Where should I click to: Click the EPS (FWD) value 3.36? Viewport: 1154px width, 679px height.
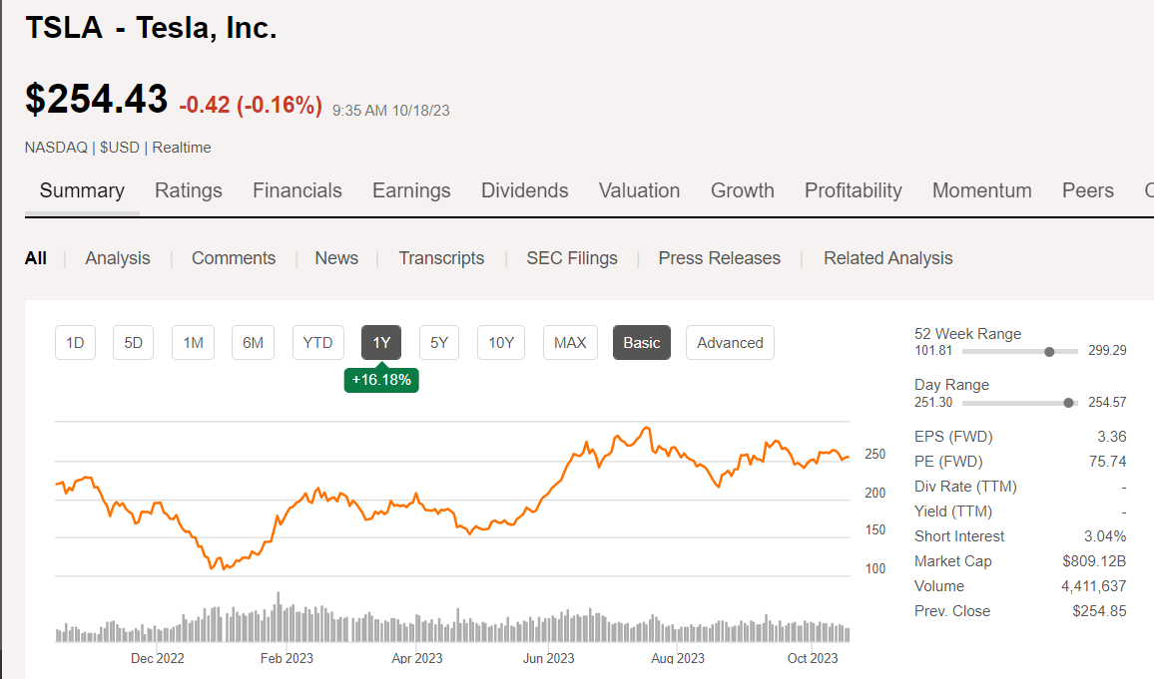tap(1111, 437)
